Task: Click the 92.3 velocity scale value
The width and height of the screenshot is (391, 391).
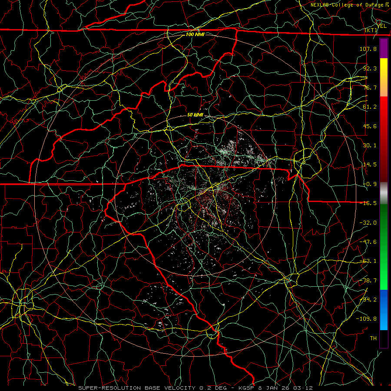Action: (370, 68)
